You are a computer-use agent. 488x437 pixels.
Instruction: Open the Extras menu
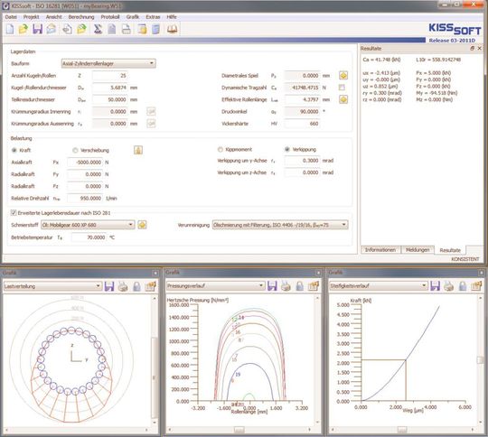point(153,17)
